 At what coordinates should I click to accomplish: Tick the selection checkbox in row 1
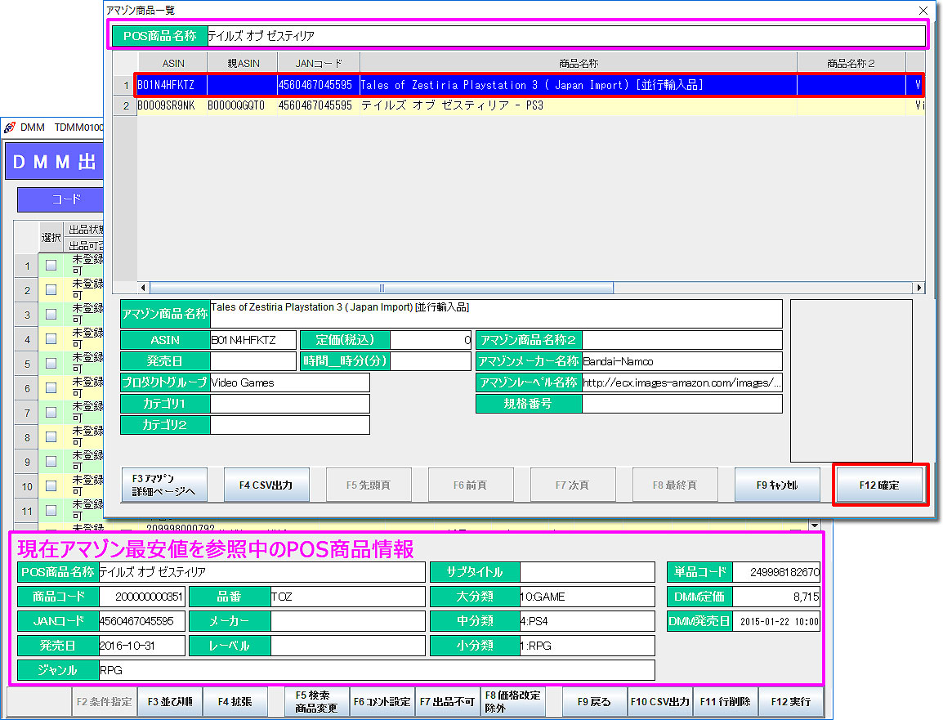click(51, 266)
